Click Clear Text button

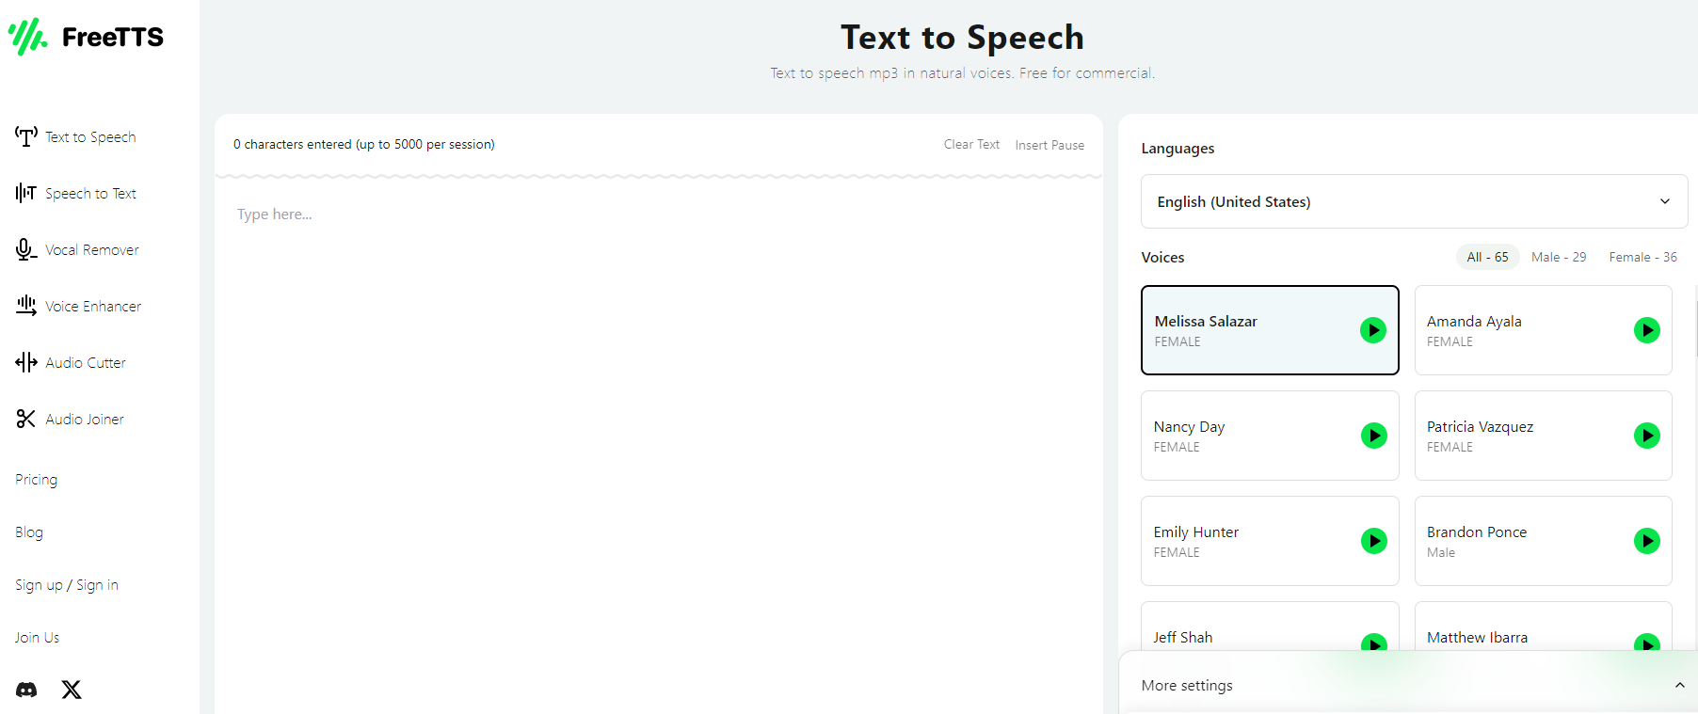point(971,145)
